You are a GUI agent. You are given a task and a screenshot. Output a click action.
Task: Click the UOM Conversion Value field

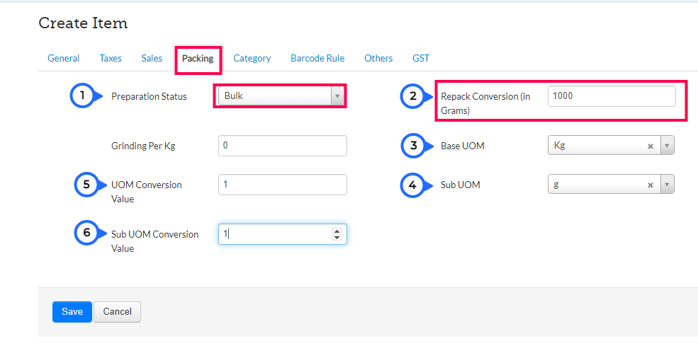pyautogui.click(x=282, y=185)
